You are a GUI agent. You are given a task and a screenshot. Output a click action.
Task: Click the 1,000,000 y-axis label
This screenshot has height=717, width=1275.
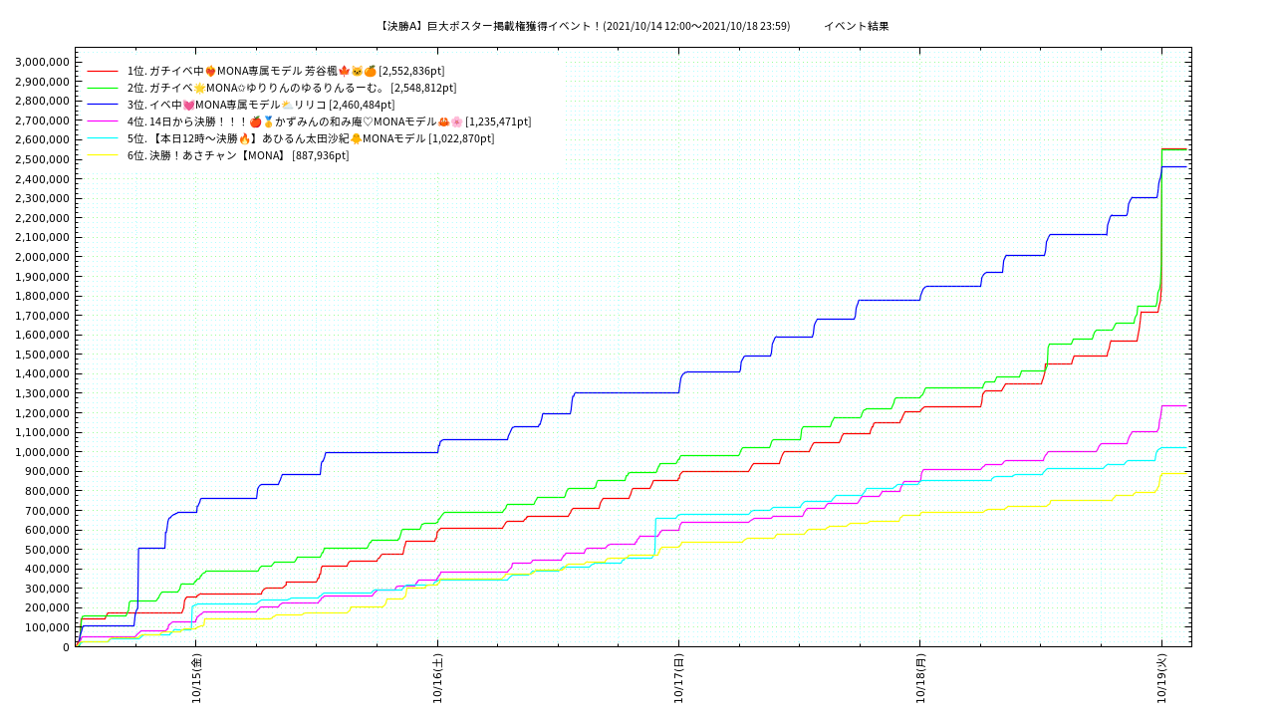43,452
